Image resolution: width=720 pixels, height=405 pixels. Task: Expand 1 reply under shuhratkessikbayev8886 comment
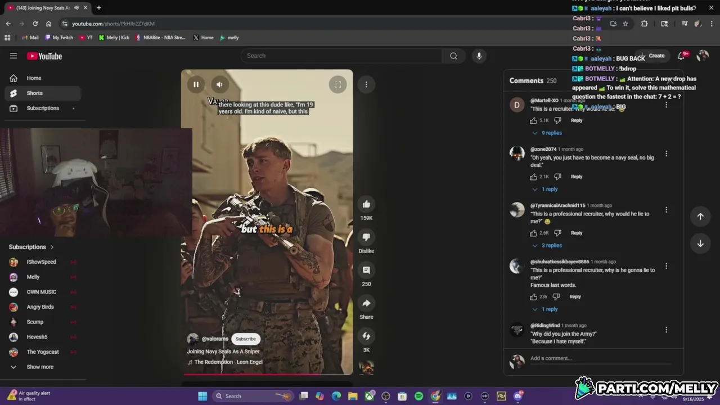[x=545, y=309]
